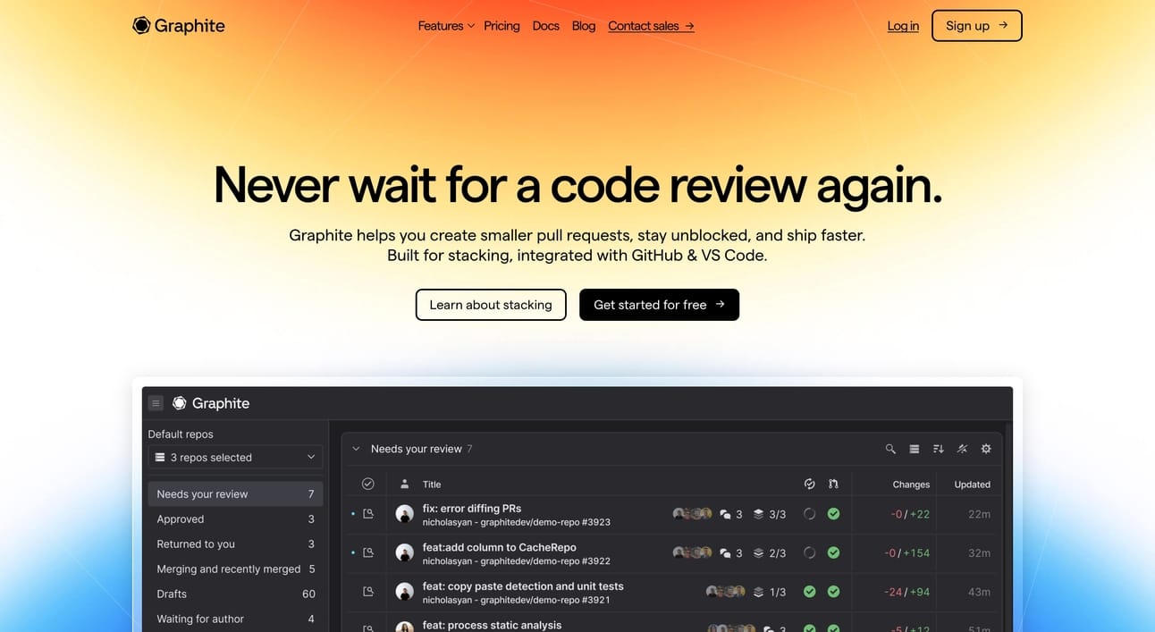1155x632 pixels.
Task: Click the author avatar on the fix: error diffing PRs row
Action: point(405,514)
